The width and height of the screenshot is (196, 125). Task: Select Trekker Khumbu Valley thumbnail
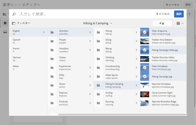[145, 59]
